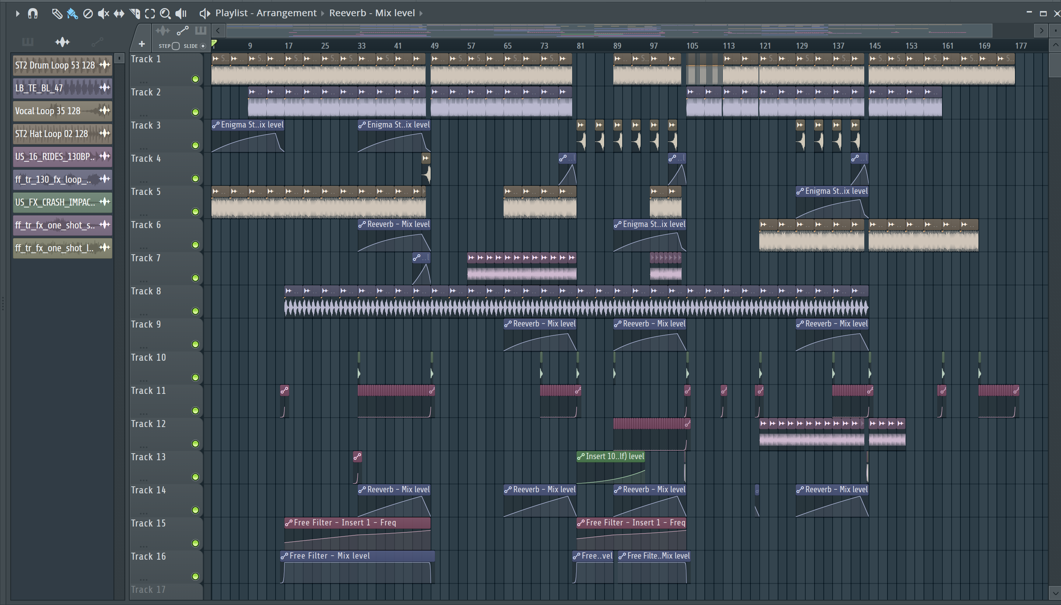The height and width of the screenshot is (605, 1061).
Task: Click the green playhead marker at bar 1
Action: pos(214,43)
